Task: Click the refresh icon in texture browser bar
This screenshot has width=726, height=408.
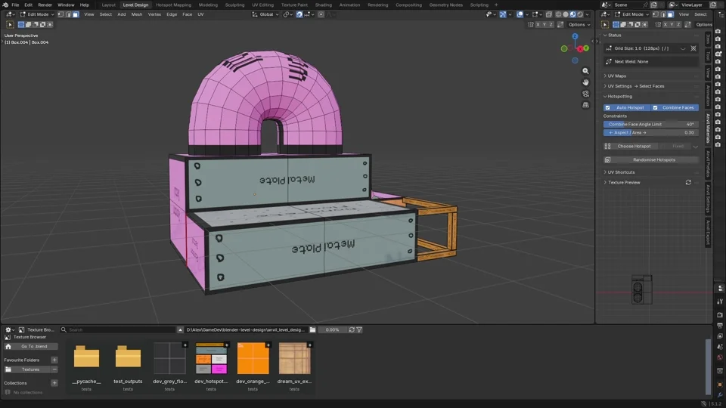Action: pyautogui.click(x=352, y=330)
